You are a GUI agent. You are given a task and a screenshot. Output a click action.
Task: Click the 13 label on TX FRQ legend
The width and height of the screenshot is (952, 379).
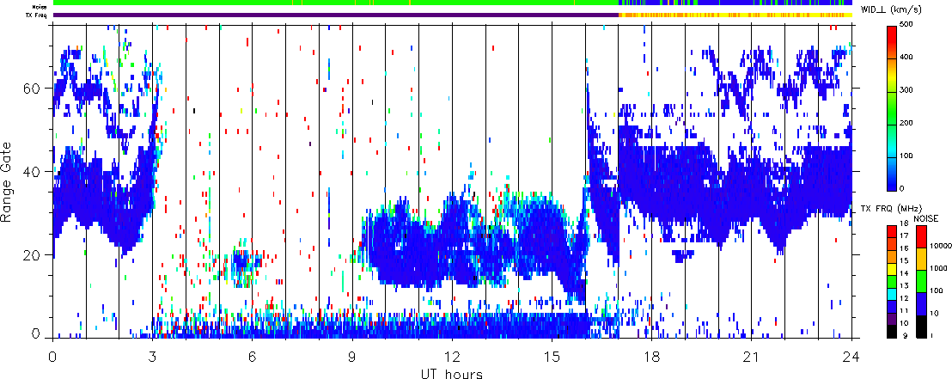tap(905, 286)
